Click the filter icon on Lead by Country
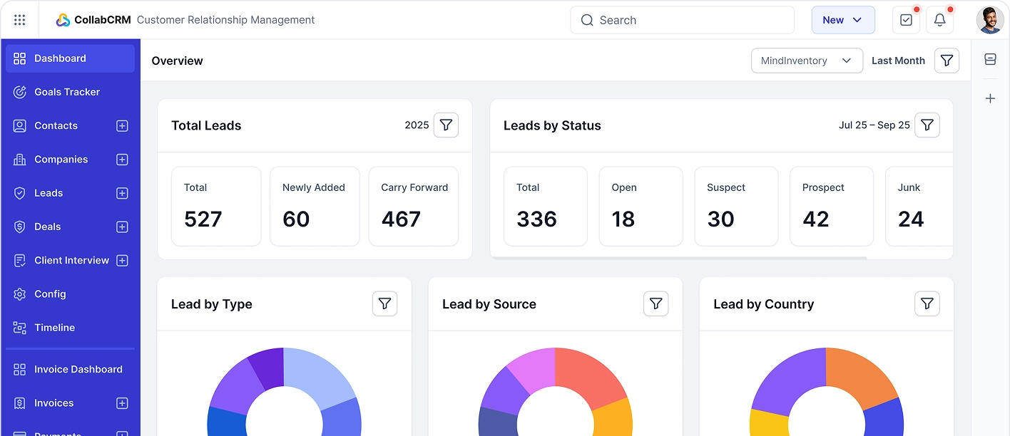The width and height of the screenshot is (1010, 436). (x=927, y=303)
